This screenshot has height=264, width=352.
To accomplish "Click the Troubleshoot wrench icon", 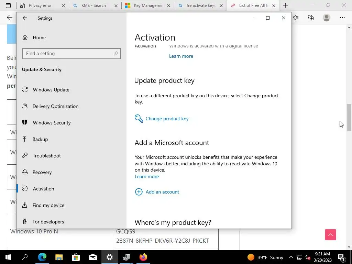I will (25, 155).
